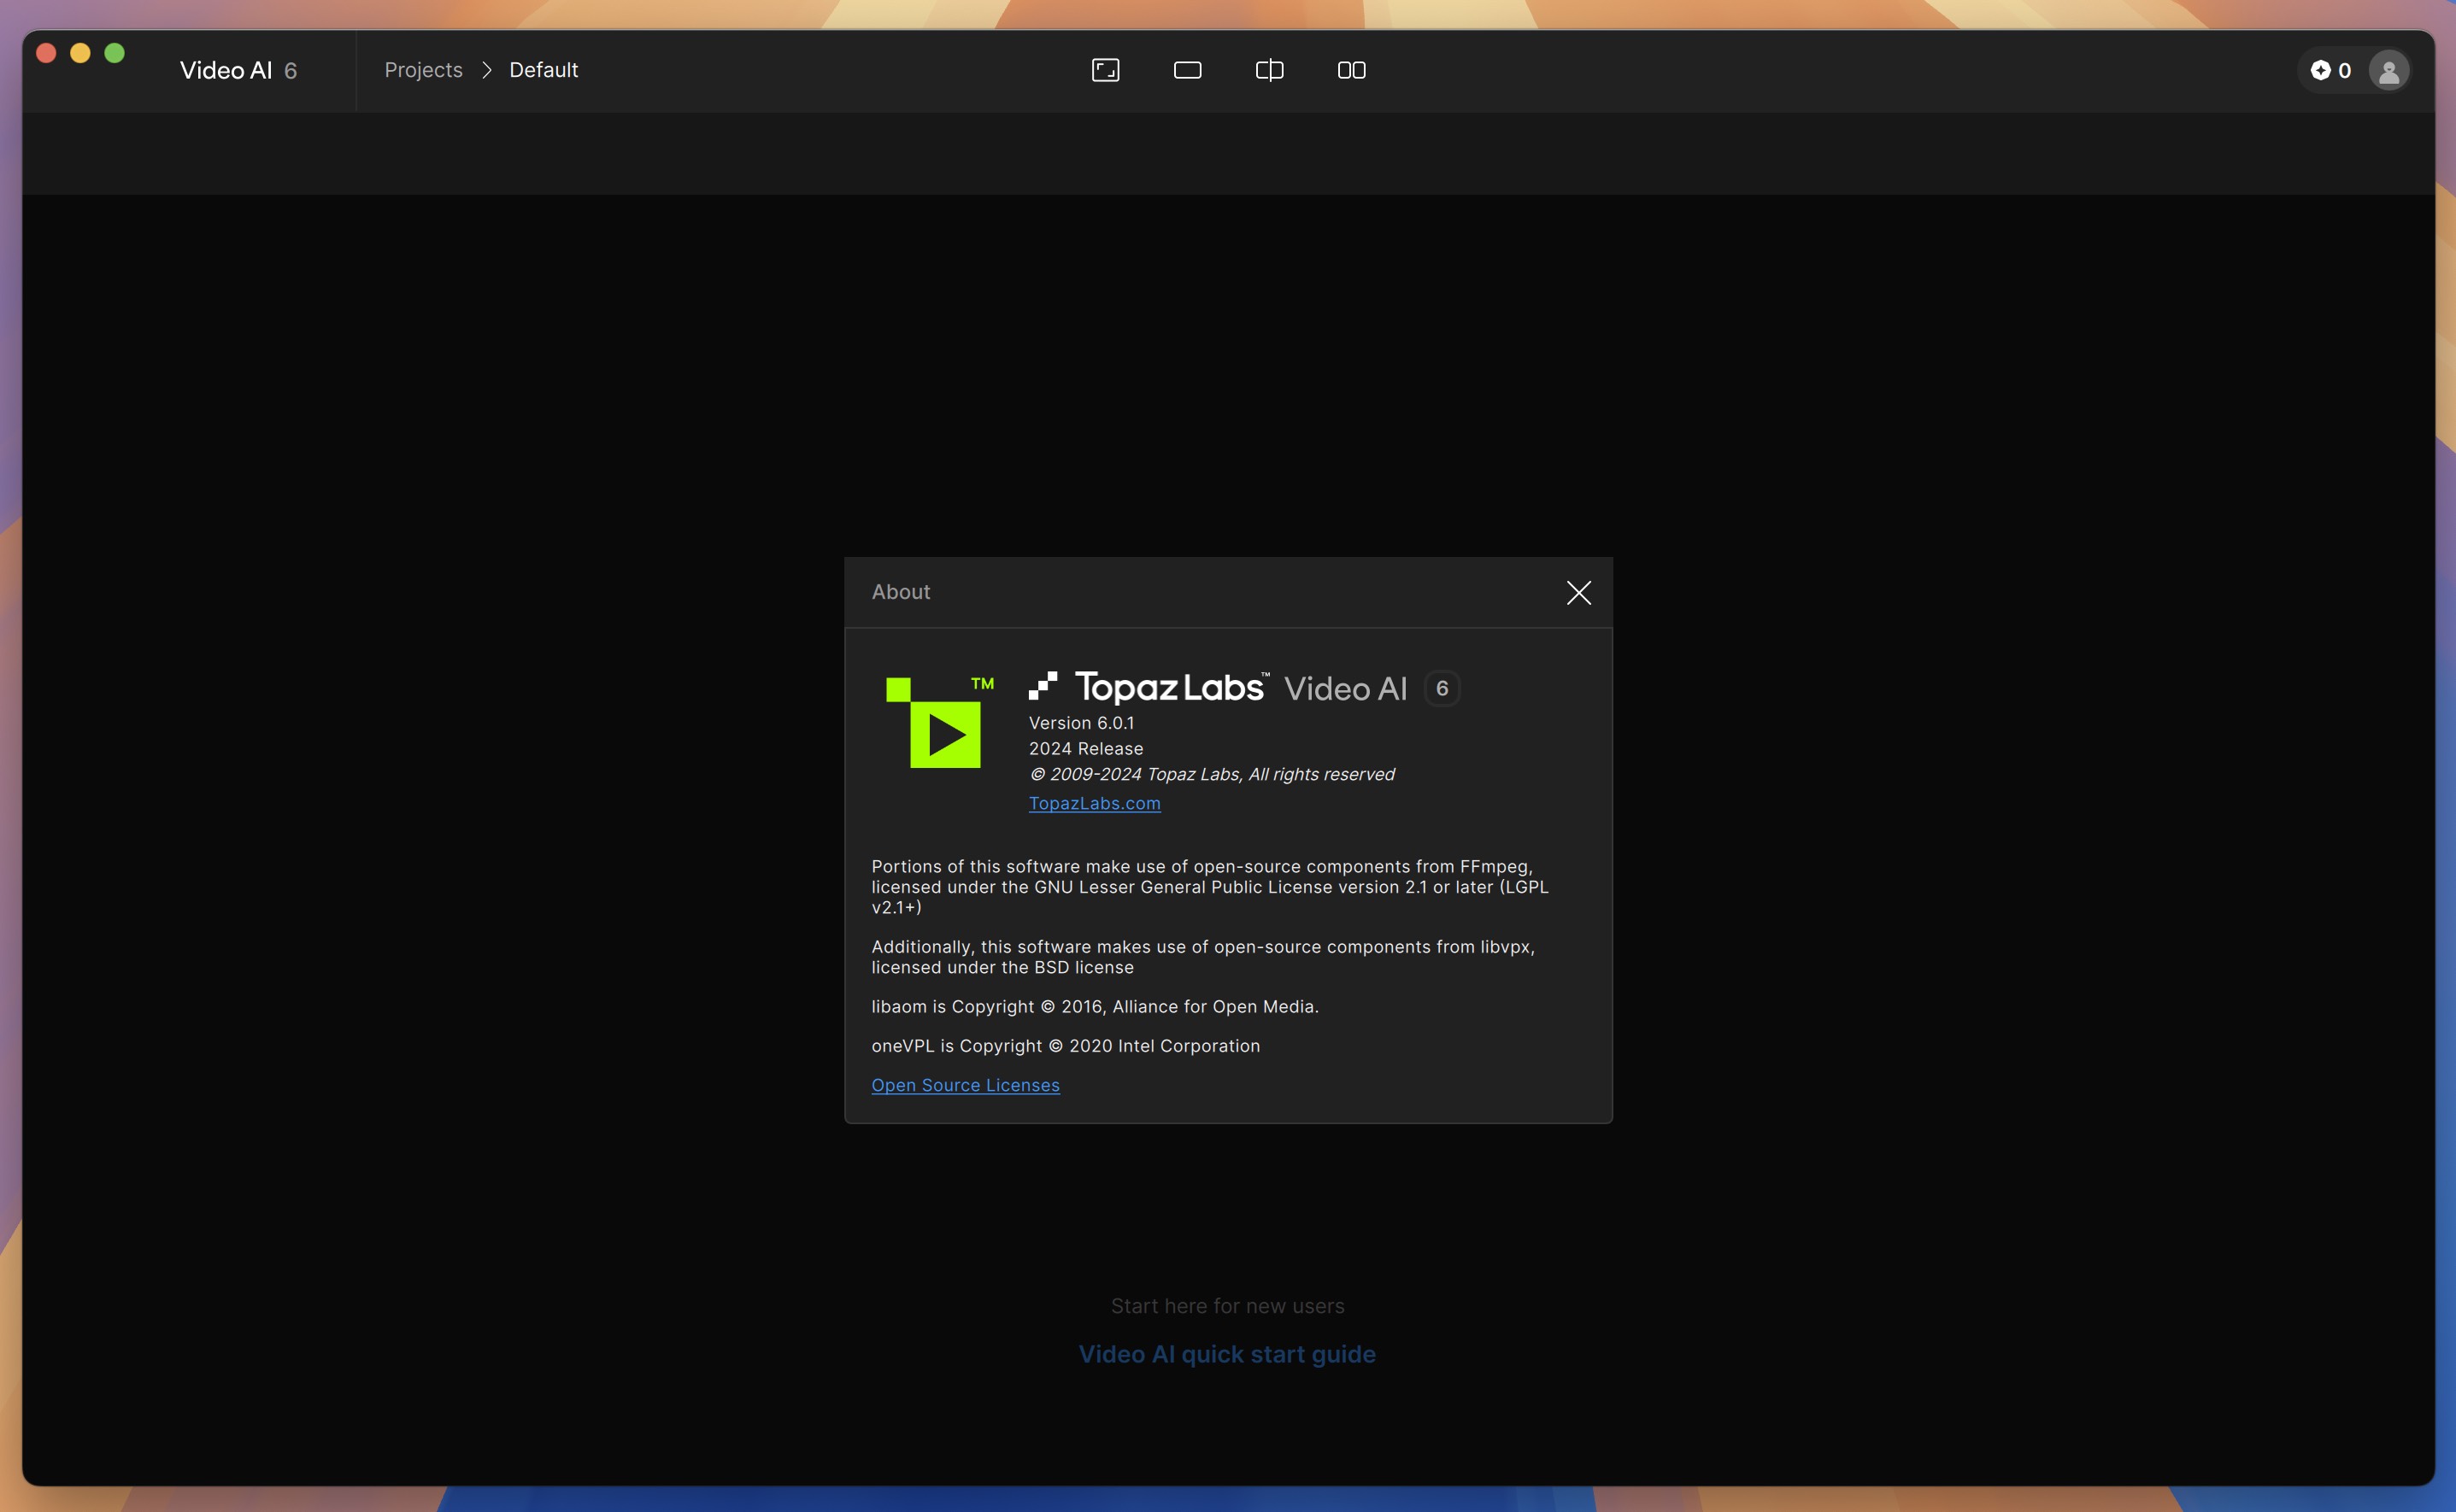Click the Default project breadcrumb
The width and height of the screenshot is (2456, 1512).
[x=543, y=70]
